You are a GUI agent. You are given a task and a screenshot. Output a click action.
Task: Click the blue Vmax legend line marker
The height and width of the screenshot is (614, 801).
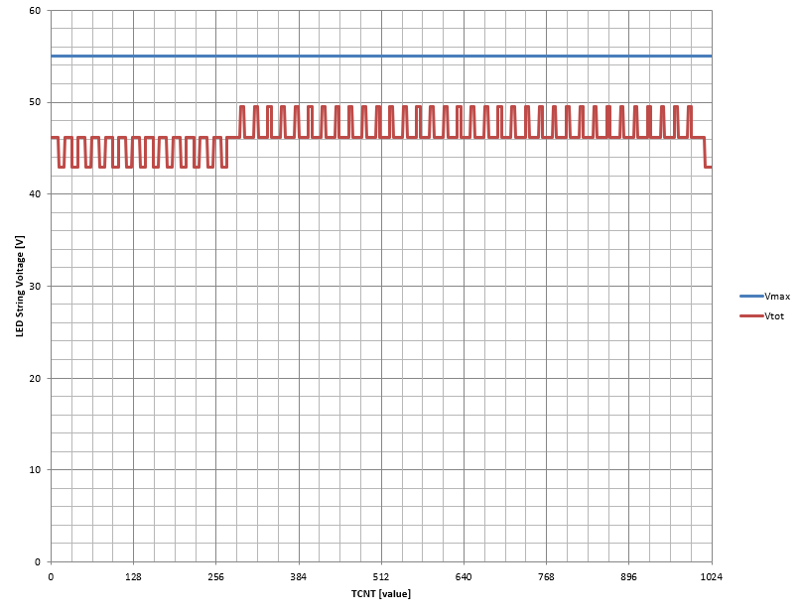tap(750, 296)
